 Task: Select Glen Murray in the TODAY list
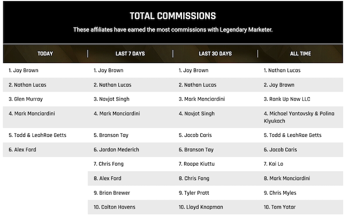click(26, 99)
